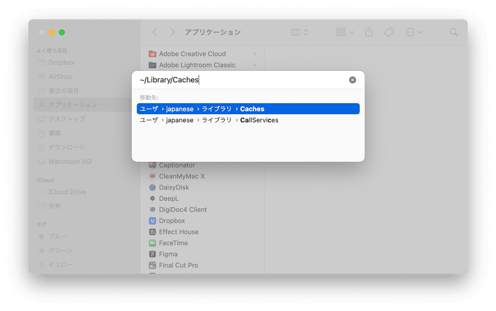The height and width of the screenshot is (311, 496).
Task: Open the group-by arrangement dropdown
Action: click(x=345, y=32)
